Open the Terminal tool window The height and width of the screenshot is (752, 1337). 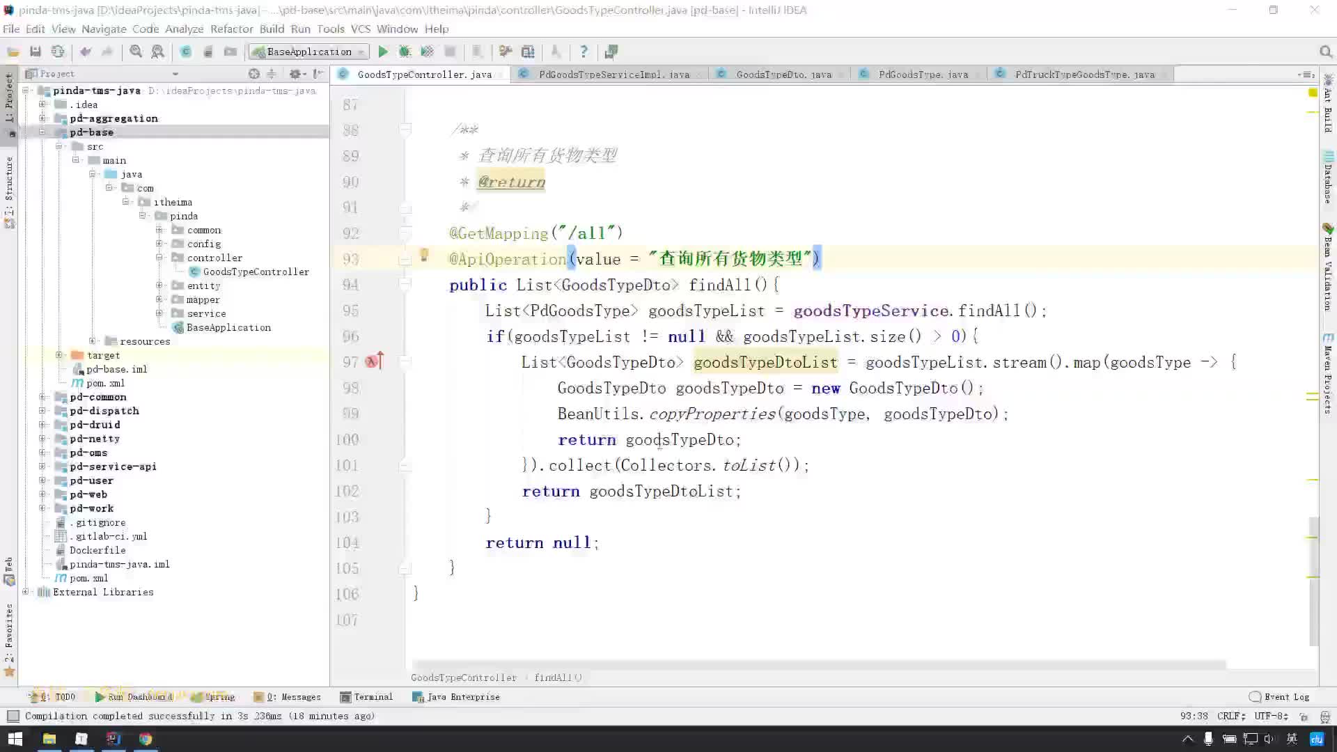(x=366, y=697)
